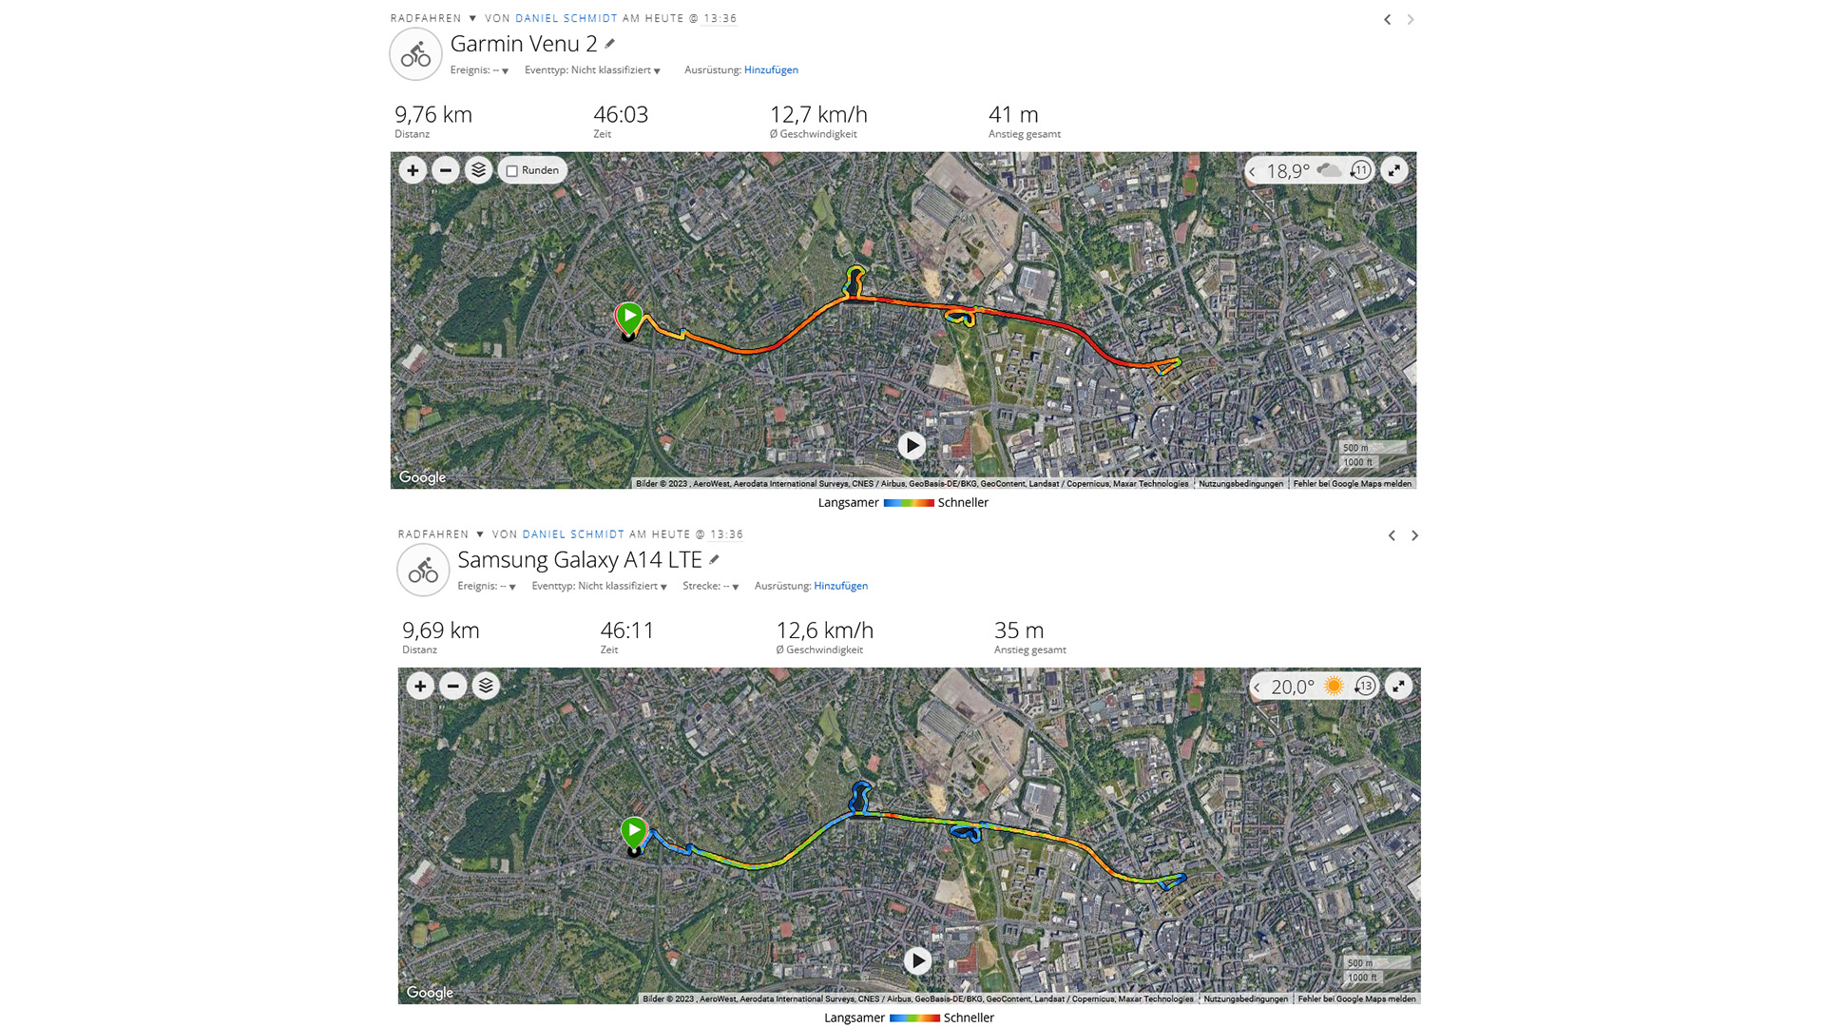
Task: Enable the Runden checkbox
Action: pos(512,171)
